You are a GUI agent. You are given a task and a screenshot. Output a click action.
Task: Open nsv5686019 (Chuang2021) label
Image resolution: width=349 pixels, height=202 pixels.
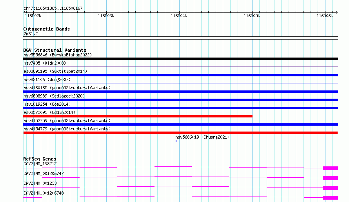(202, 137)
